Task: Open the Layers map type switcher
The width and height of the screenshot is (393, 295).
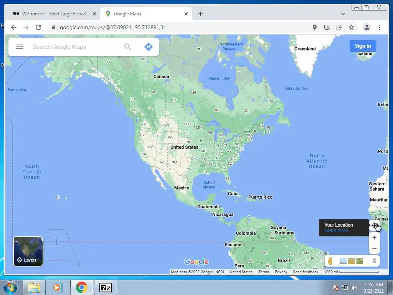Action: (x=28, y=251)
